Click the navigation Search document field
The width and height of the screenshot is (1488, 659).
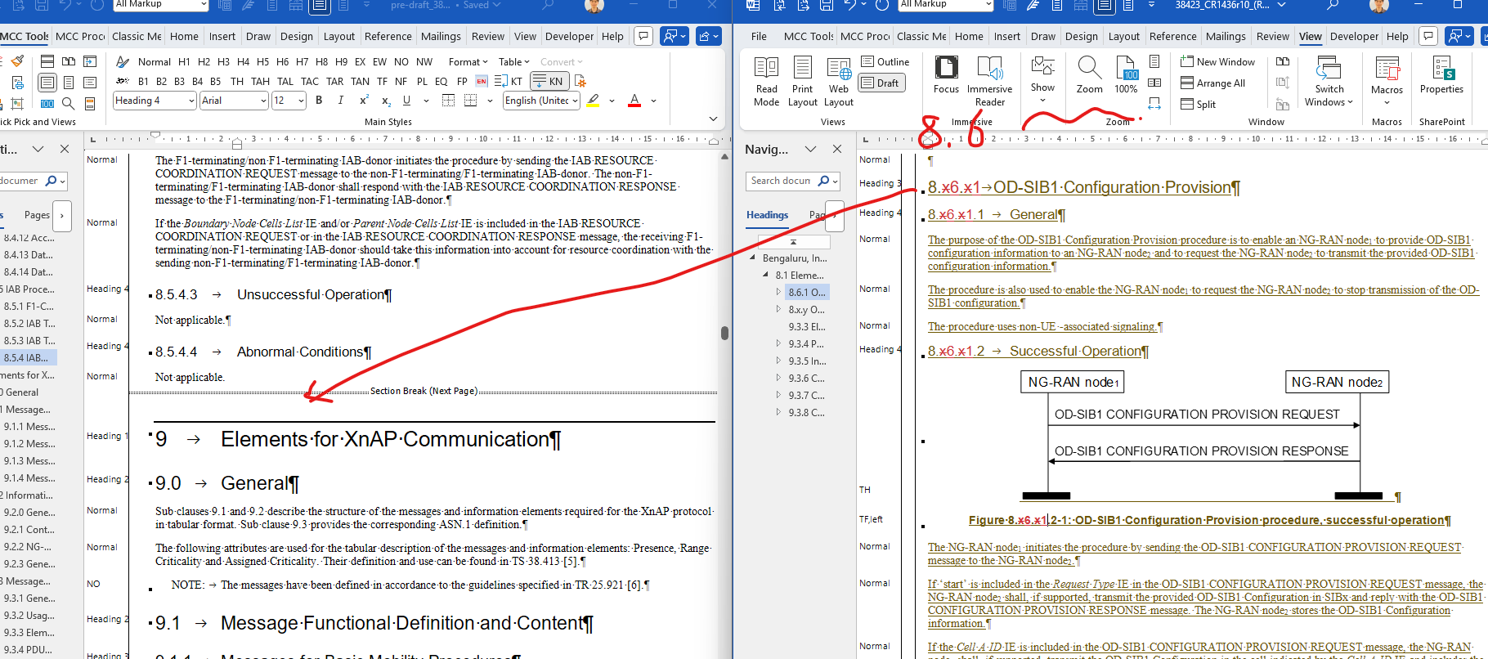(781, 181)
